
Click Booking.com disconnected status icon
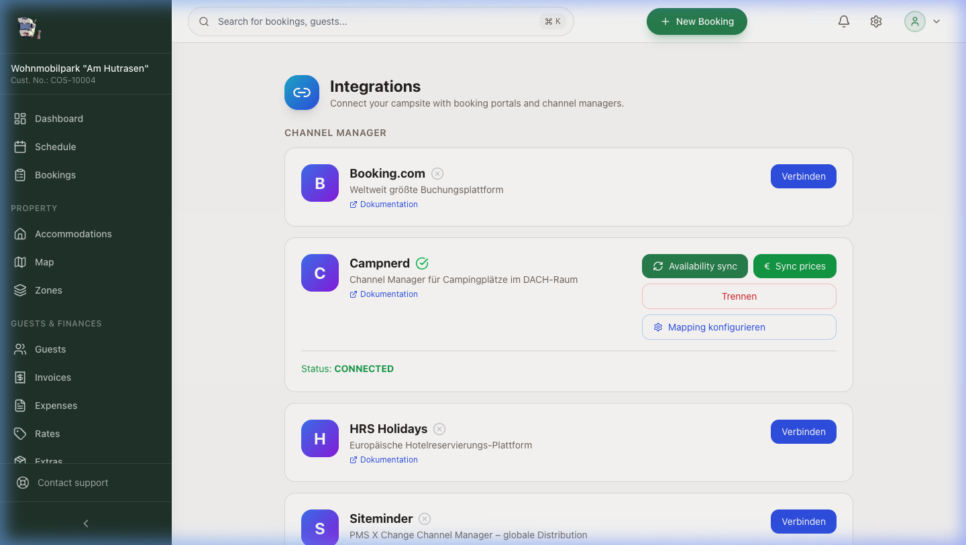pos(437,174)
